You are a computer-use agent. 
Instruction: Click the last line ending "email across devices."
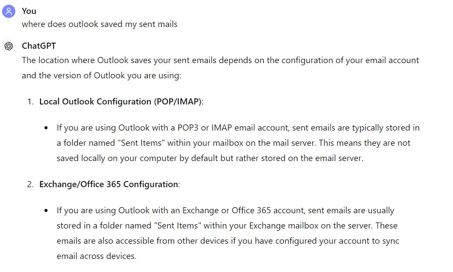(96, 256)
